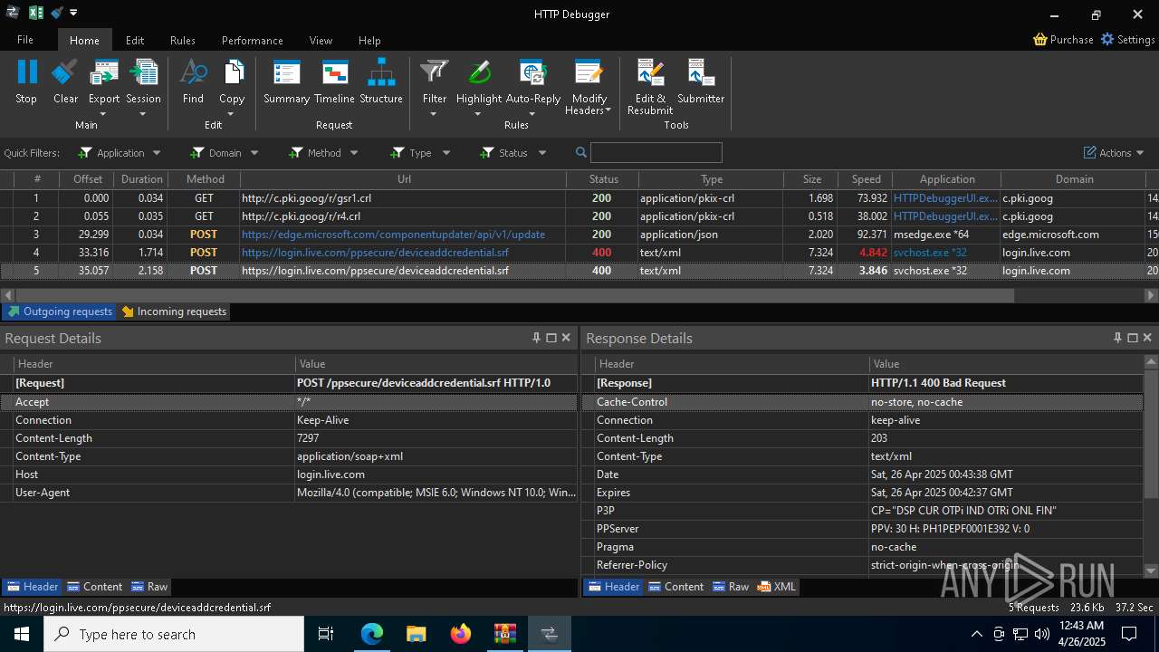Open request Raw tab

pos(149,587)
